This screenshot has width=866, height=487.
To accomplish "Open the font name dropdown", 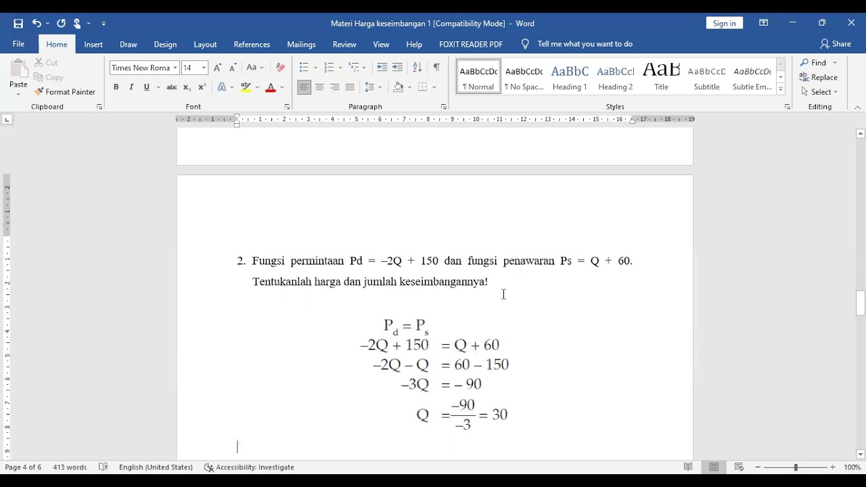I will tap(175, 68).
